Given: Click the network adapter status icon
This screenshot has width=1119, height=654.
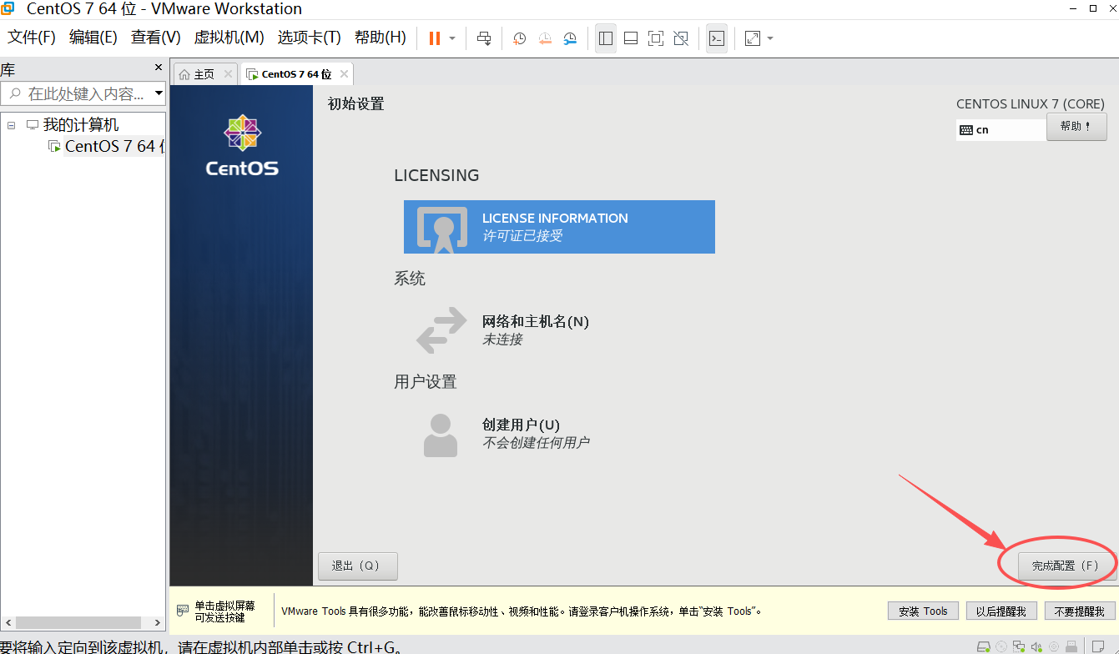Looking at the screenshot, I should pos(1019,646).
